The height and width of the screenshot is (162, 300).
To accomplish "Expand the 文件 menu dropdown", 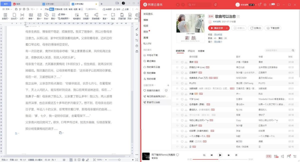I will click(7, 9).
